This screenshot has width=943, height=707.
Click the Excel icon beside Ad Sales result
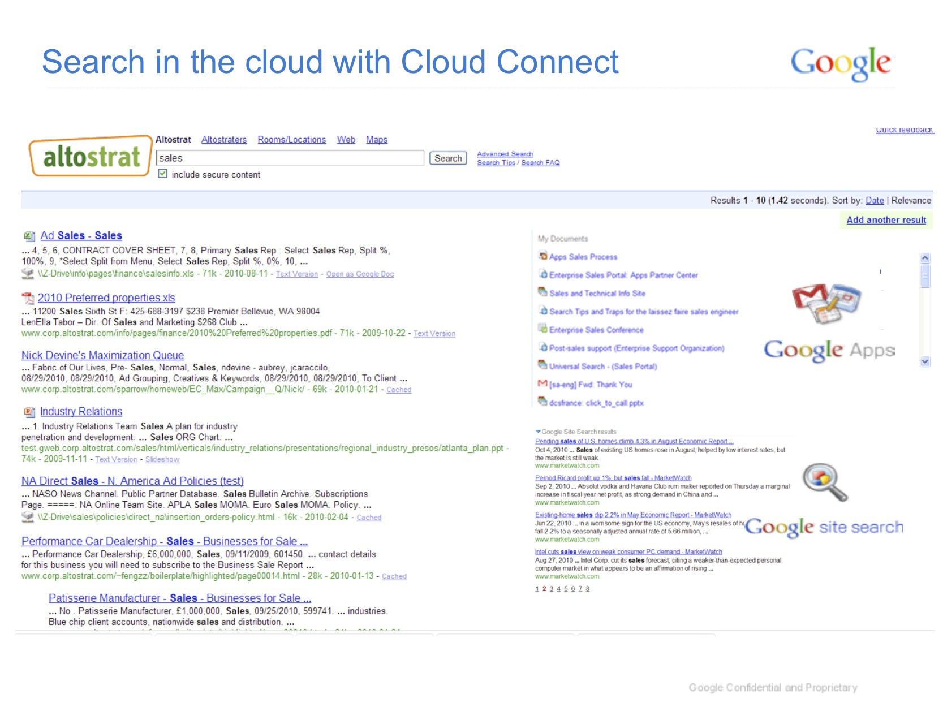click(29, 236)
